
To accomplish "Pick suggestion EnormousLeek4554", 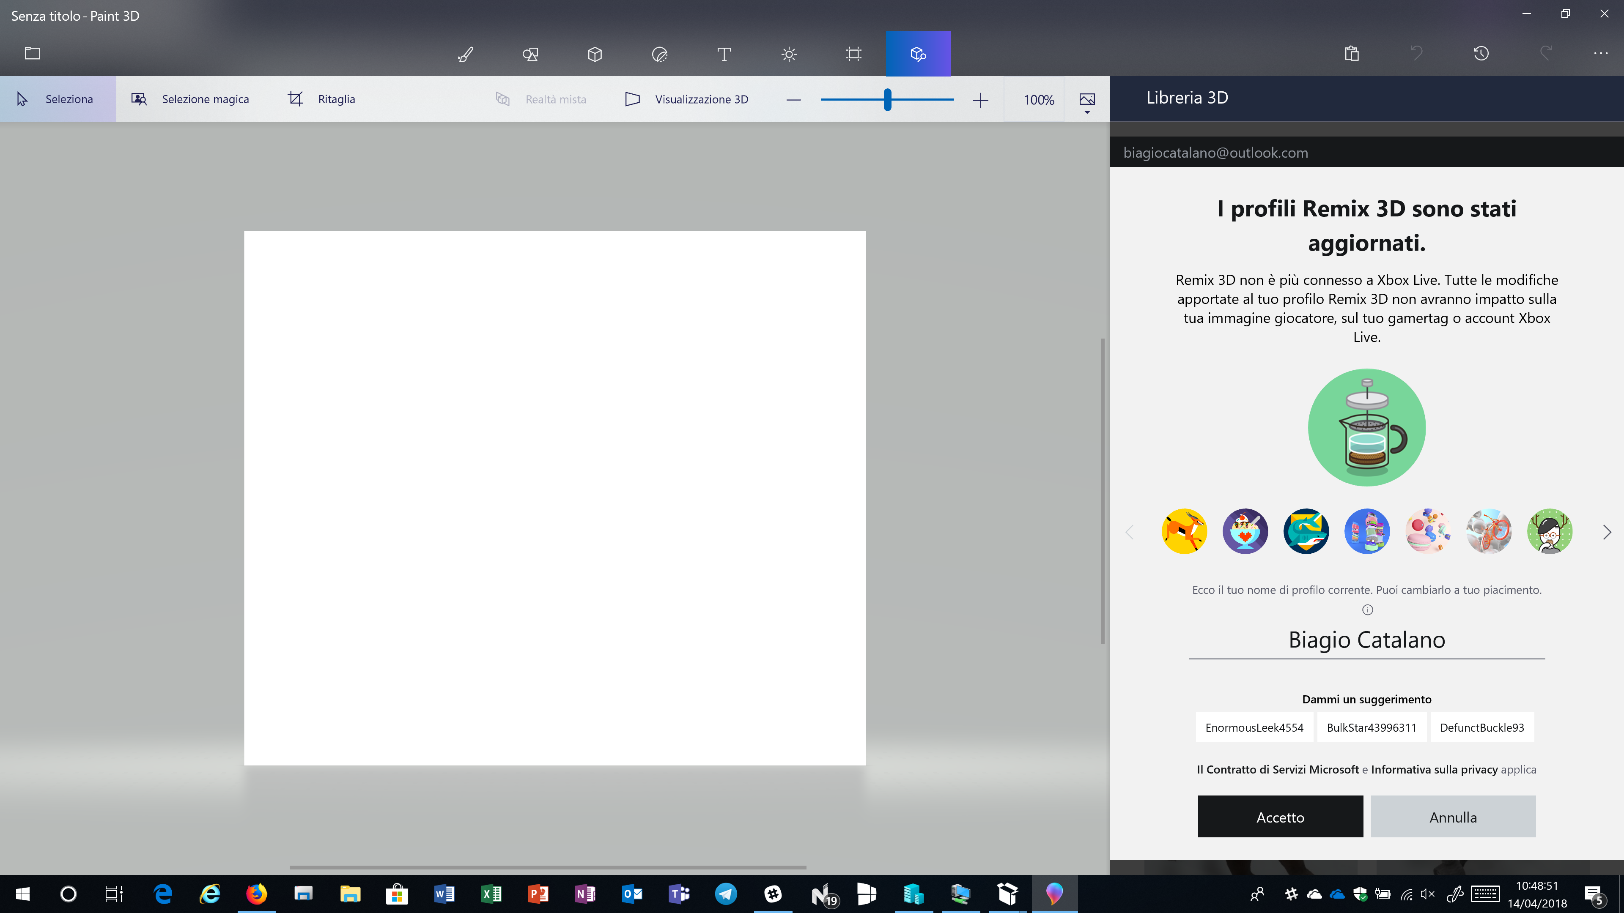I will pyautogui.click(x=1254, y=728).
